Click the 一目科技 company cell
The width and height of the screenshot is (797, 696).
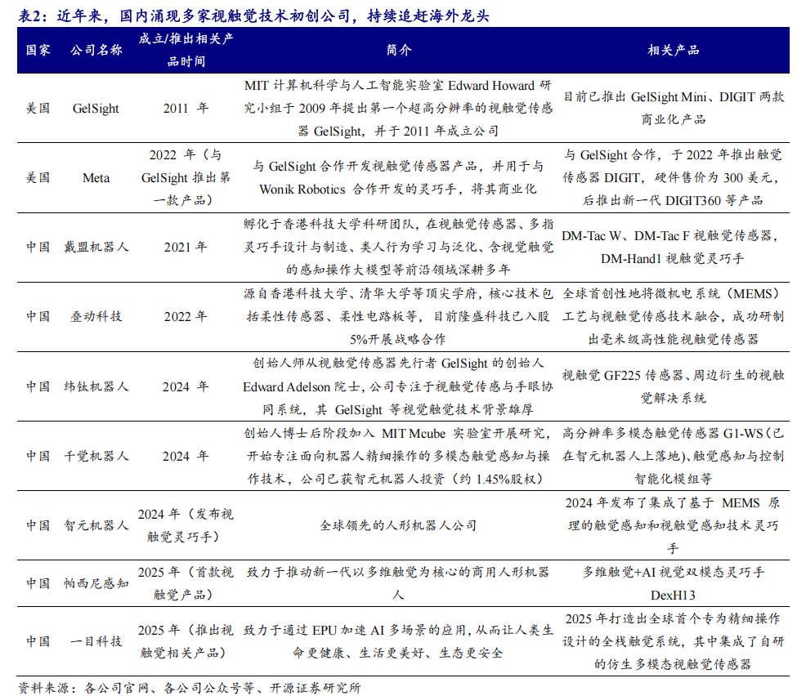tap(96, 641)
